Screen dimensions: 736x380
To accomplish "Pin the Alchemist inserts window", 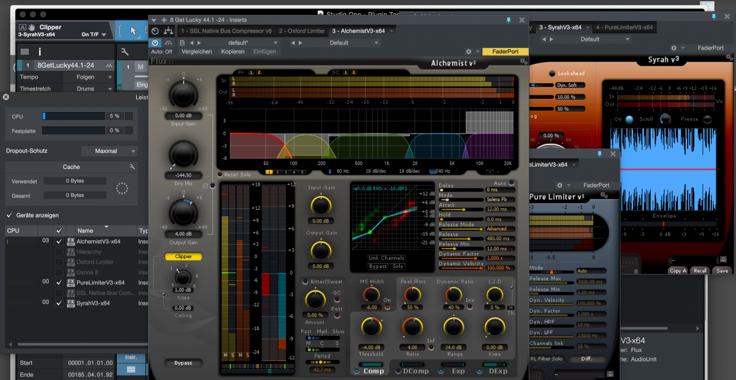I will (508, 20).
